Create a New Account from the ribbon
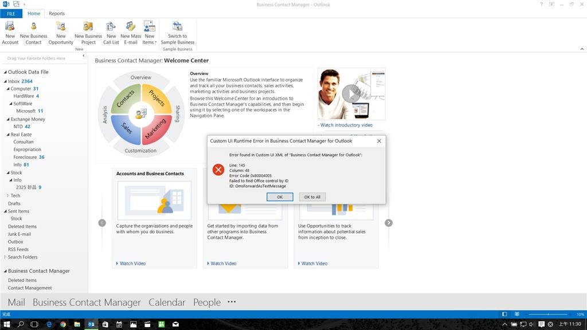The image size is (587, 330). 10,33
